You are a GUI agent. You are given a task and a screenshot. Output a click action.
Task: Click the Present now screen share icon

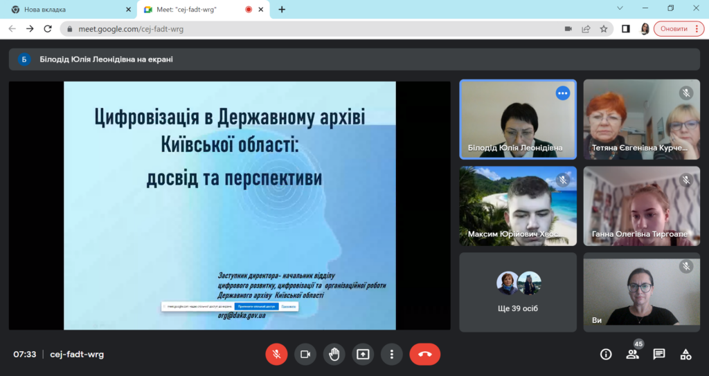363,354
